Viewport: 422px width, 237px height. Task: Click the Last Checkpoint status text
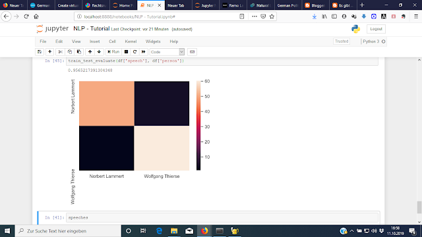140,29
